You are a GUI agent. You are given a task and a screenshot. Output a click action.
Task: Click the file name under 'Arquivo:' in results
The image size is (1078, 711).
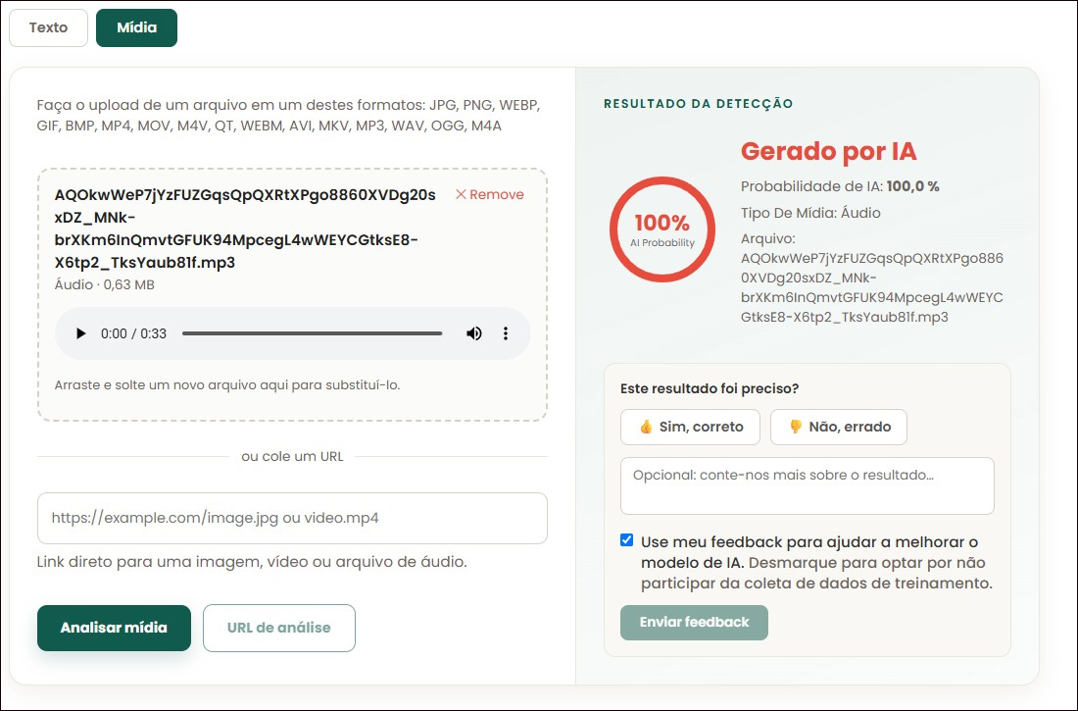872,287
